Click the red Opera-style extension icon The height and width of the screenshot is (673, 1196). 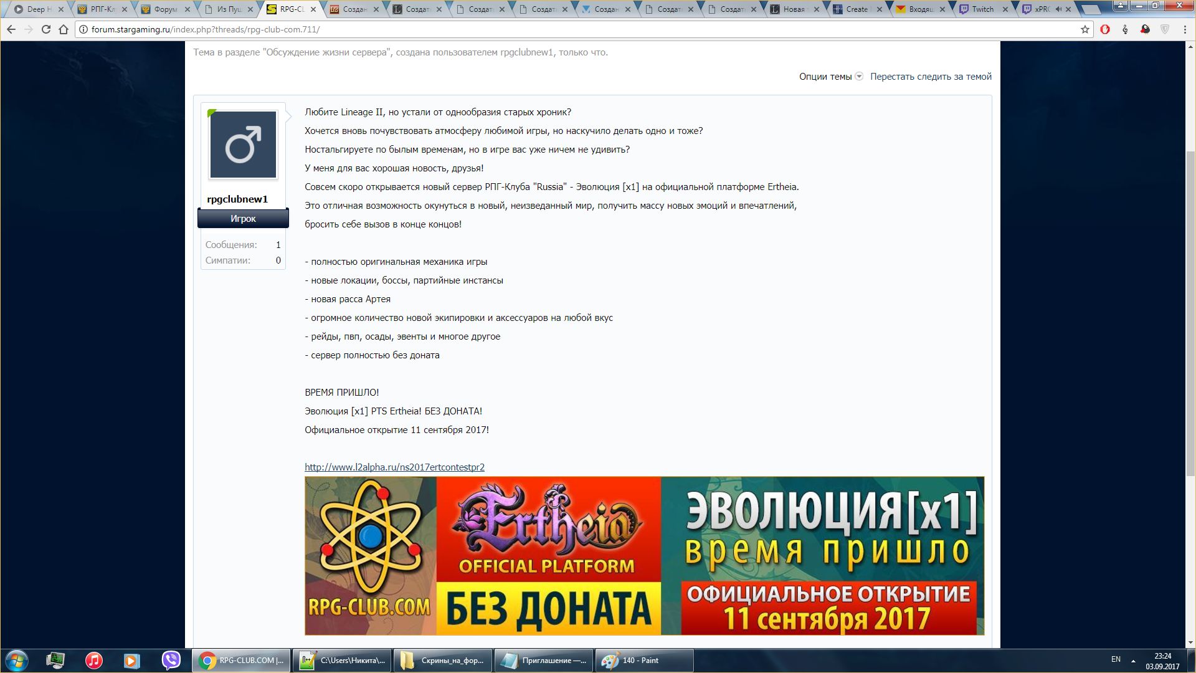click(1105, 29)
